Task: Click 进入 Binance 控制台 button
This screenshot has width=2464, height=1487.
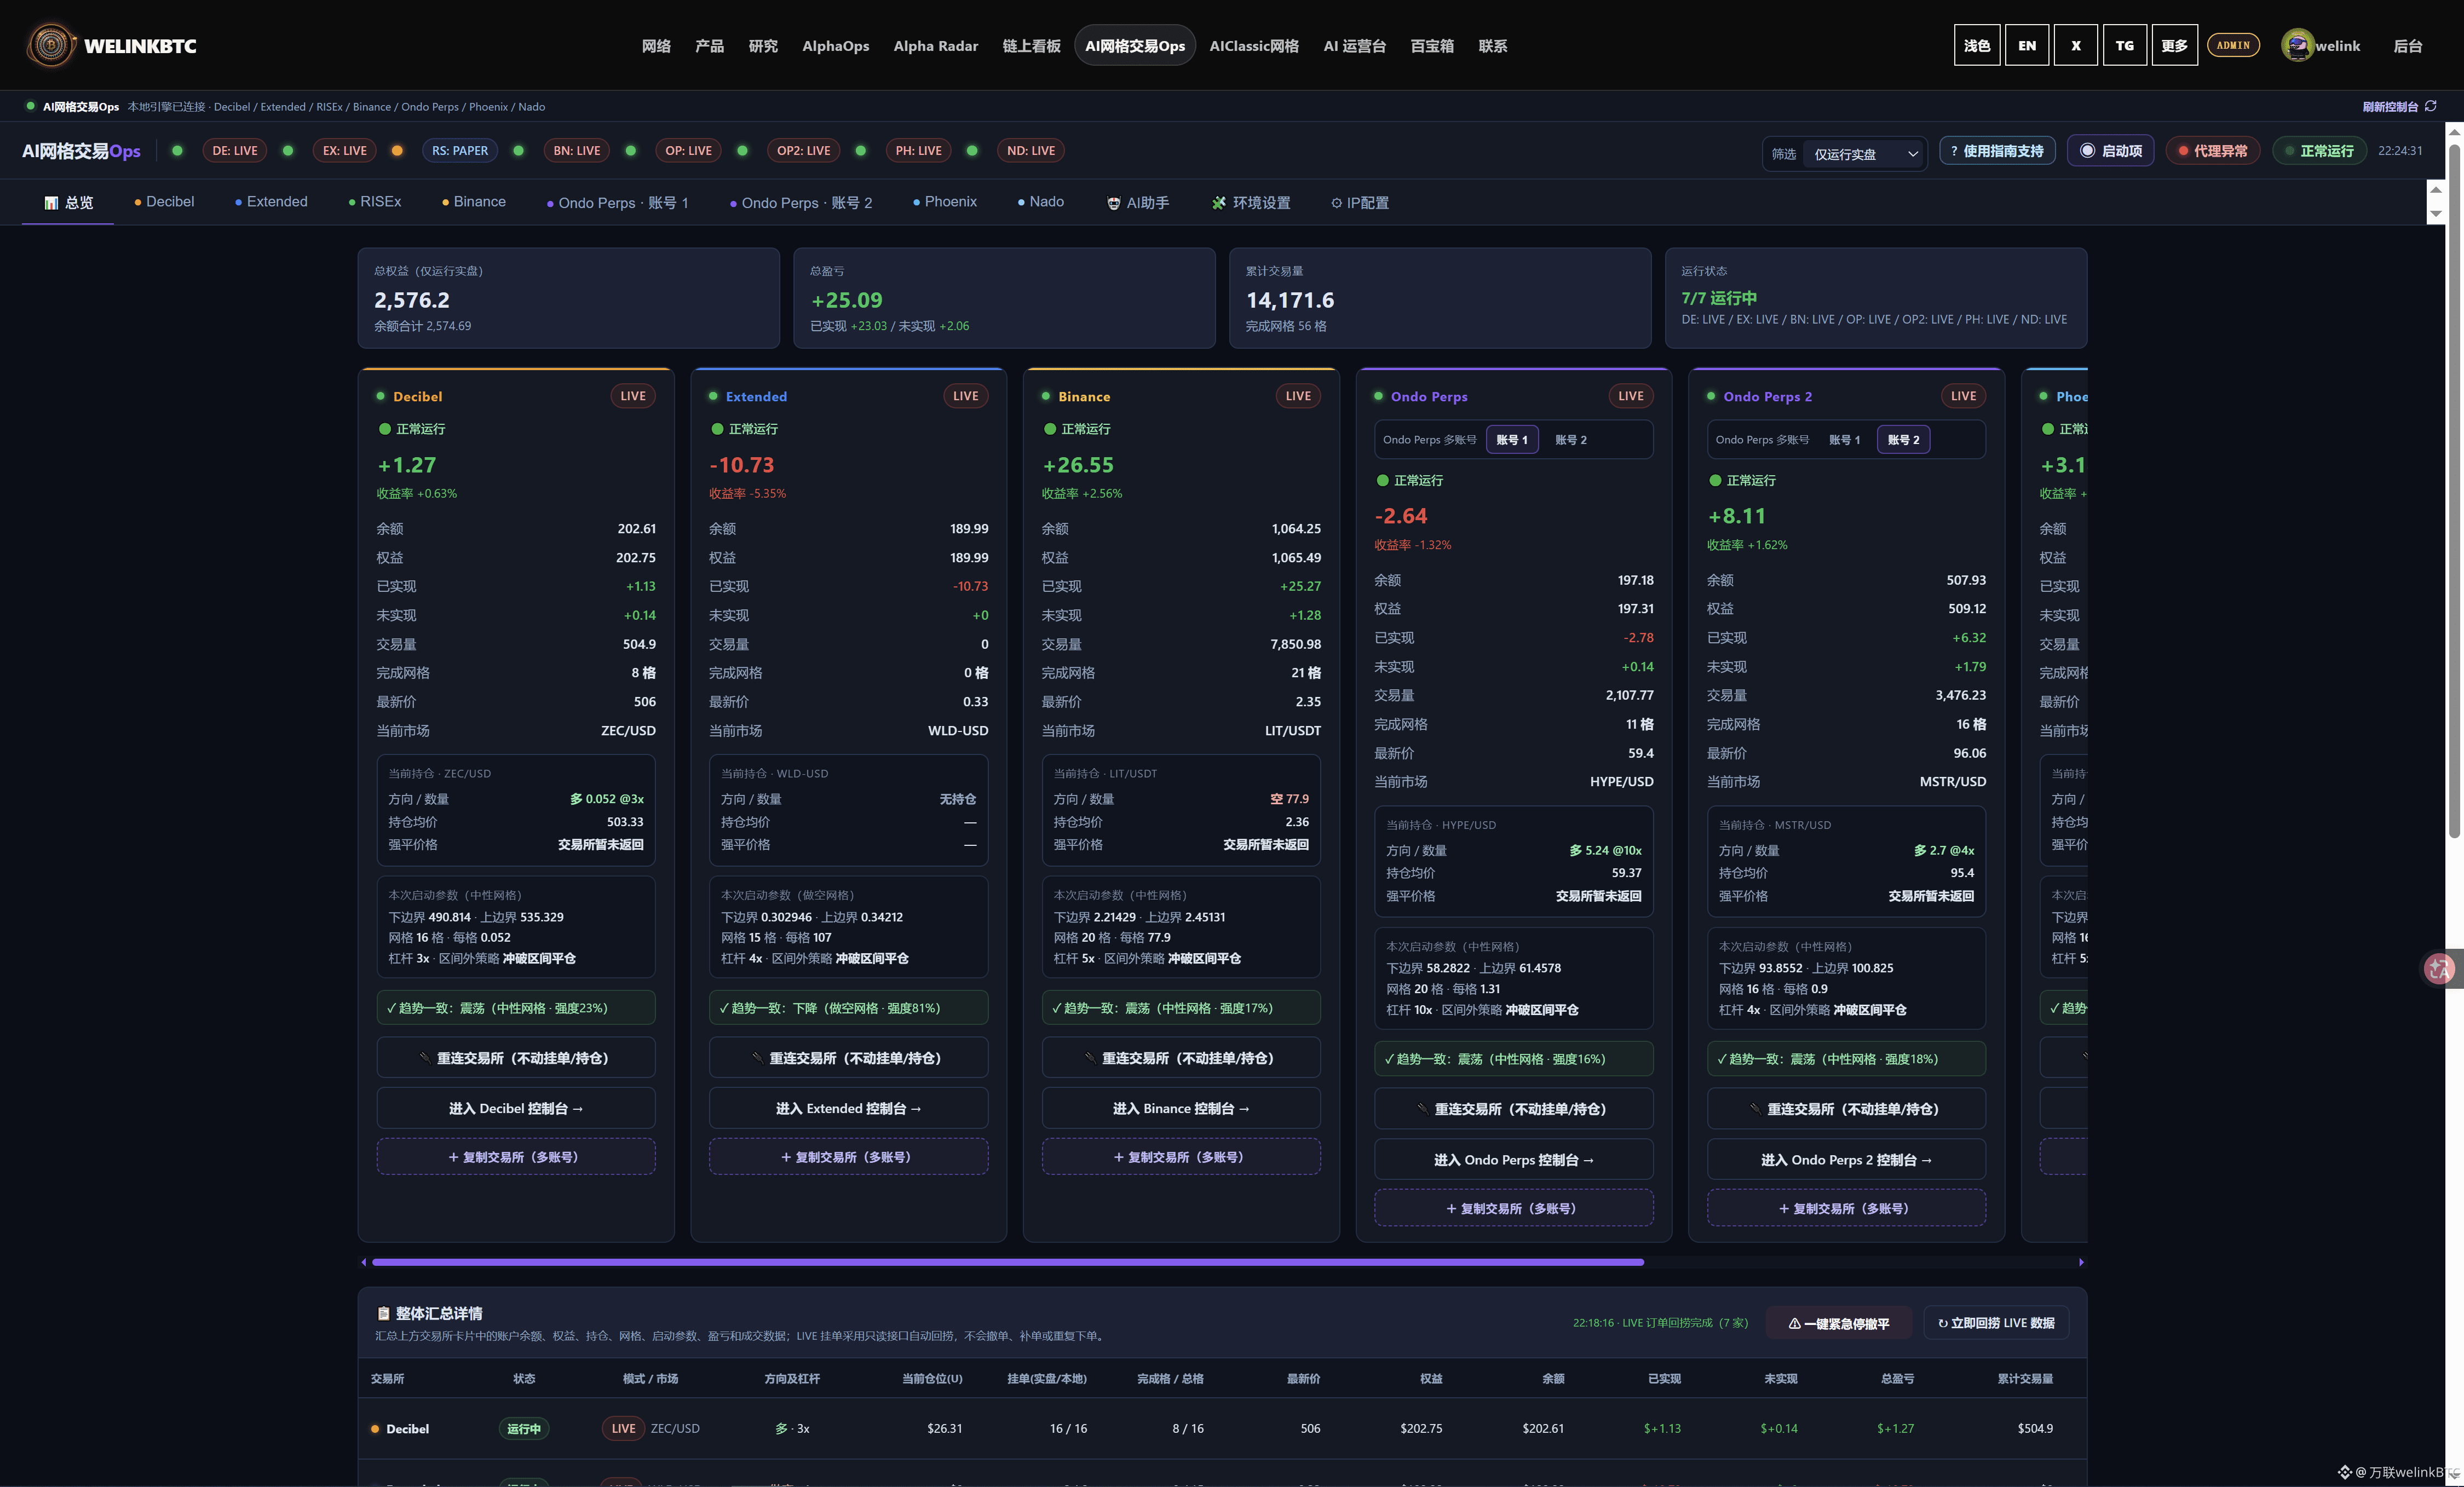Action: pyautogui.click(x=1181, y=1108)
